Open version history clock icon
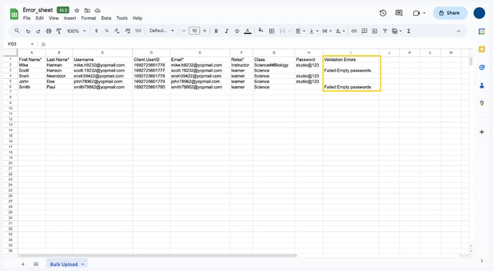Screen dimensions: 493x271 (383, 13)
